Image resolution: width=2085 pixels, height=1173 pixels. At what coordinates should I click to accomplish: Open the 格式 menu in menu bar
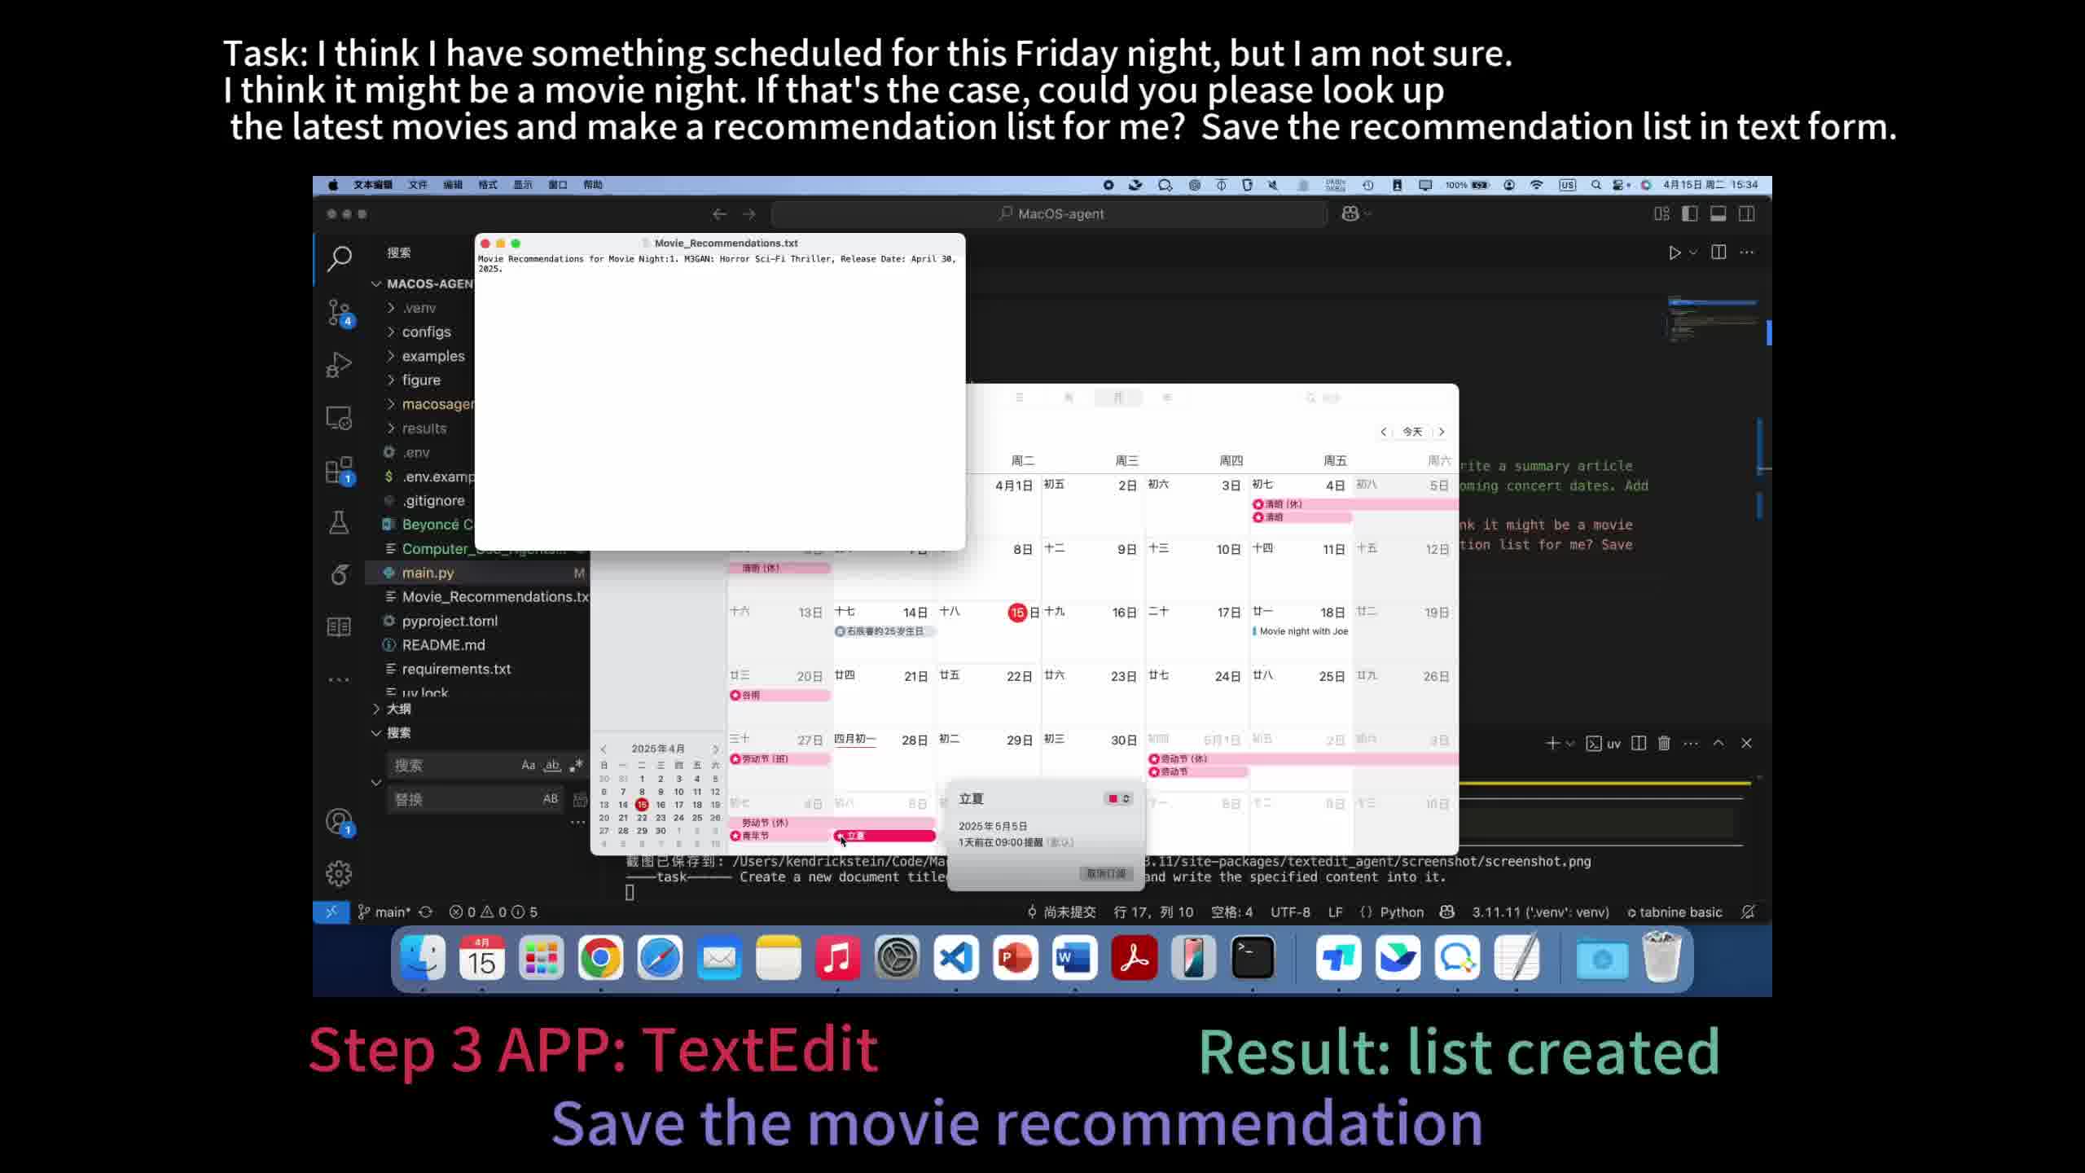tap(487, 185)
